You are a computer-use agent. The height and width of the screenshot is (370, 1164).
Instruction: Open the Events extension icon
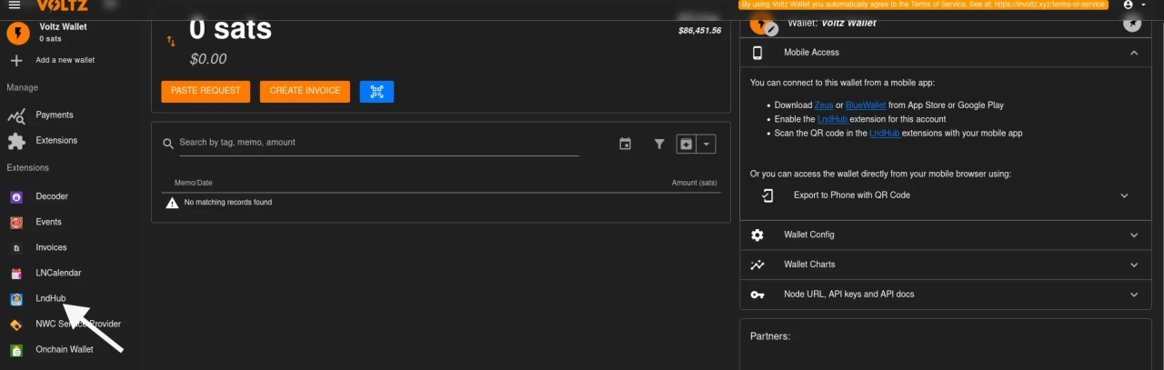16,222
